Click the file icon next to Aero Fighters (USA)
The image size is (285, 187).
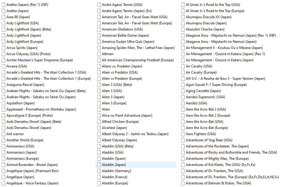coord(183,134)
